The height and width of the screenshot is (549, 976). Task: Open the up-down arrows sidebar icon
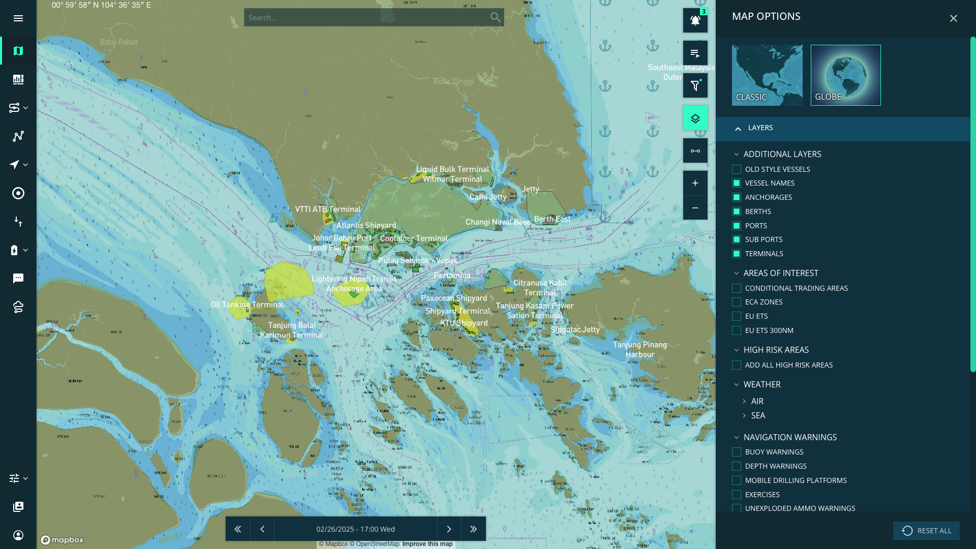pos(18,222)
